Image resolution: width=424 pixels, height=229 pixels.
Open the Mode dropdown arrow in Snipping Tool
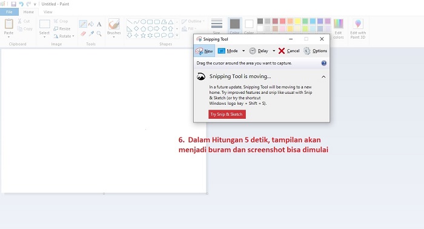point(243,51)
